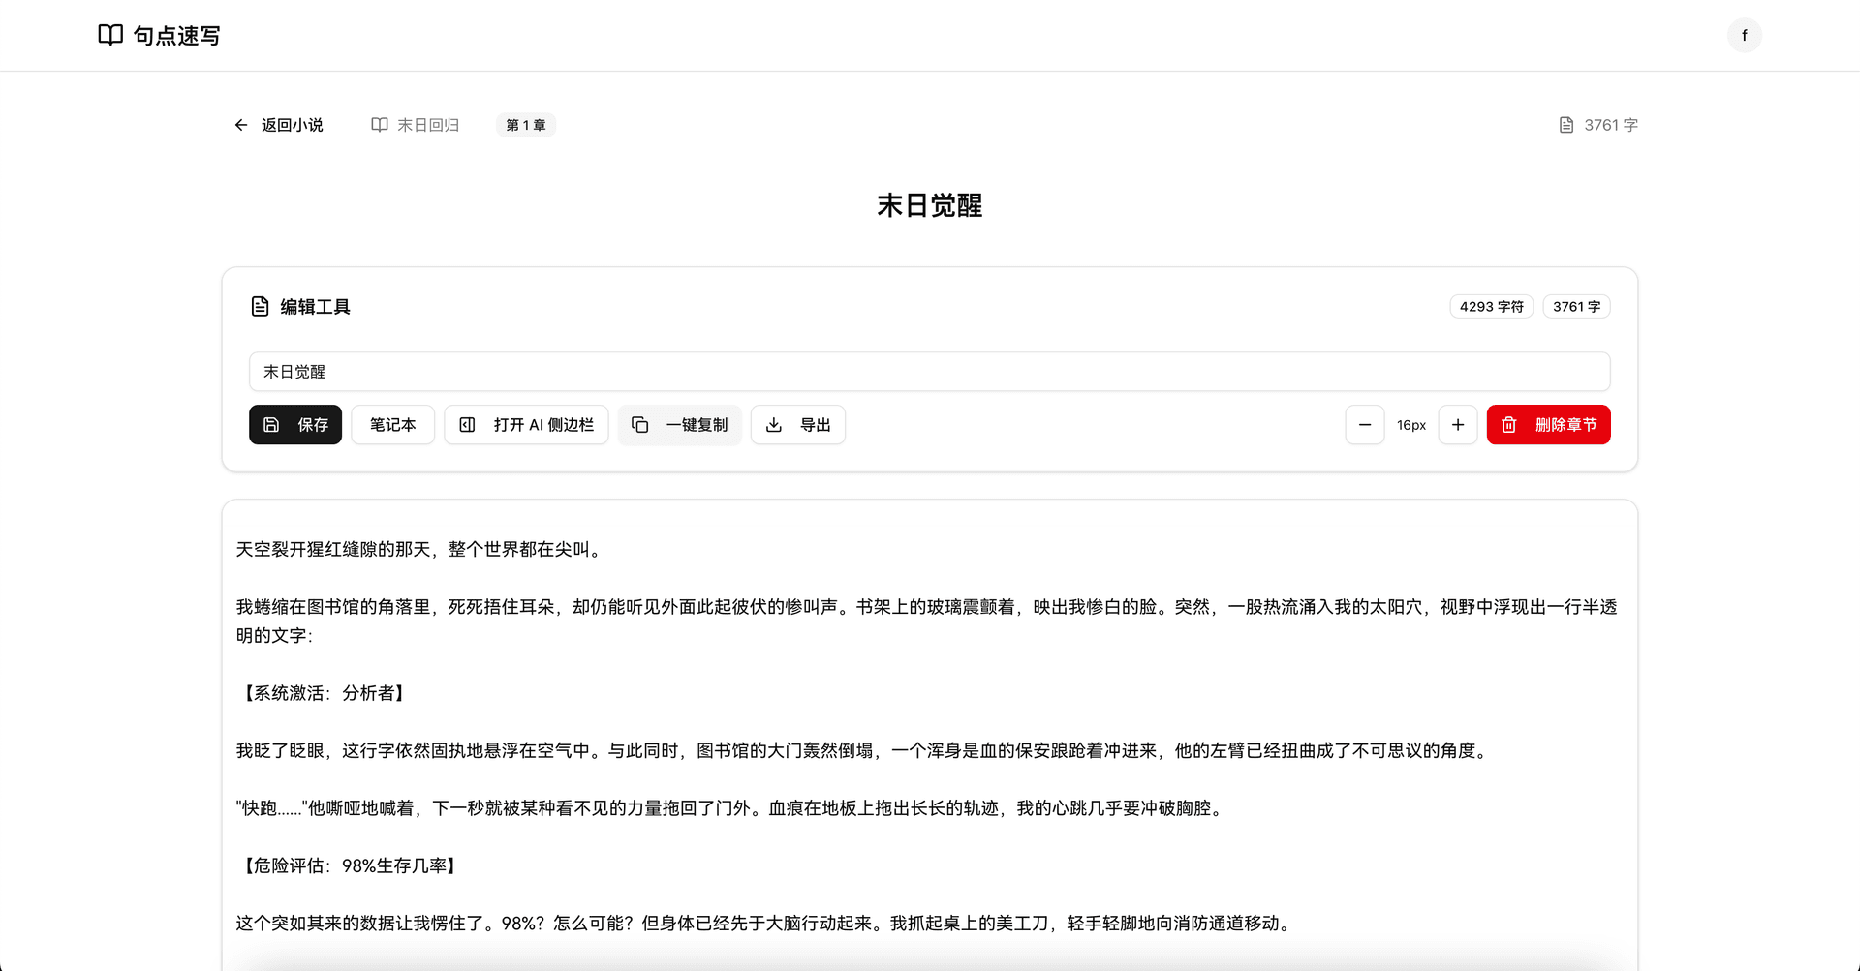Open the 笔记本 notebook

(x=392, y=425)
